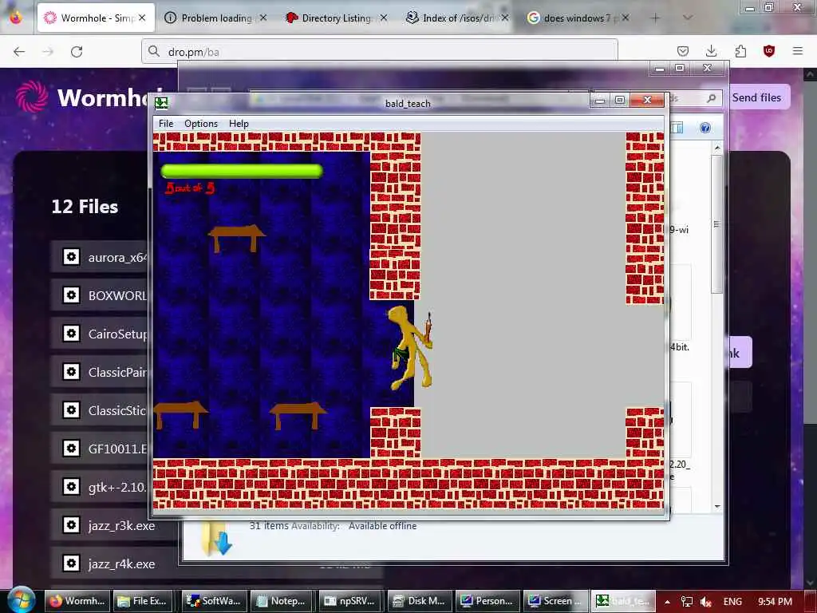Reload the current page in Firefox
Screen dimensions: 817x613
pos(77,52)
